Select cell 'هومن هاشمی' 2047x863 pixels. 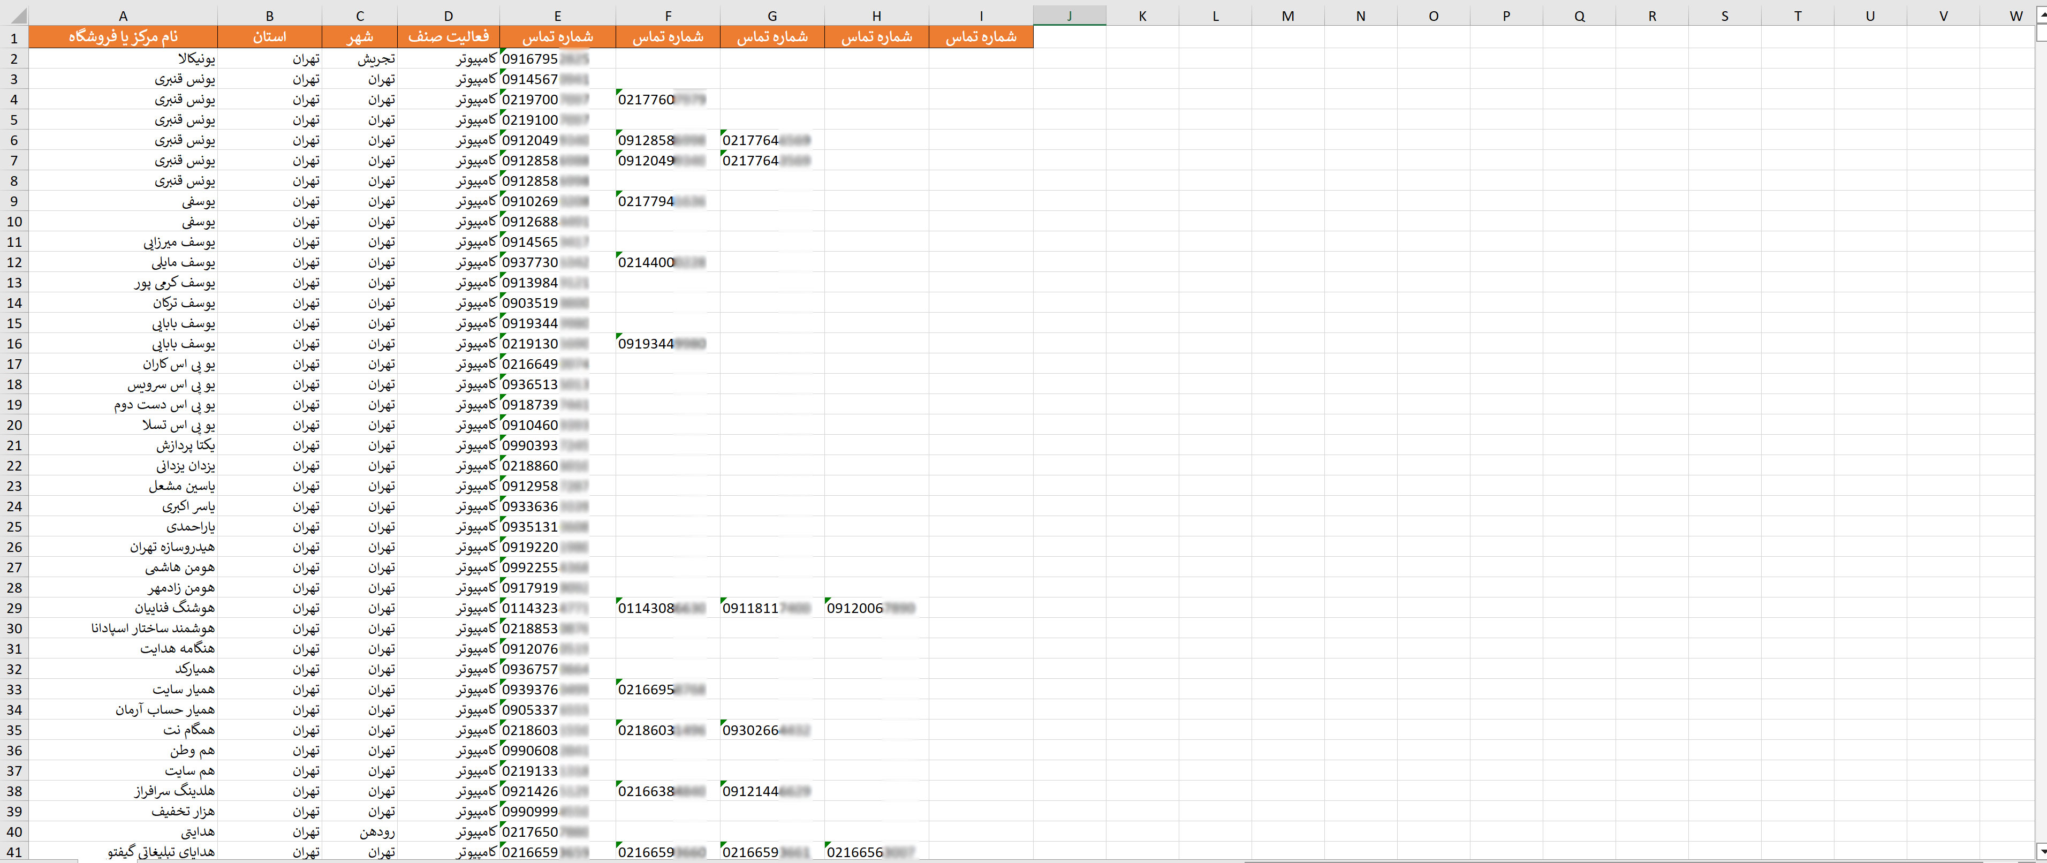tap(123, 567)
